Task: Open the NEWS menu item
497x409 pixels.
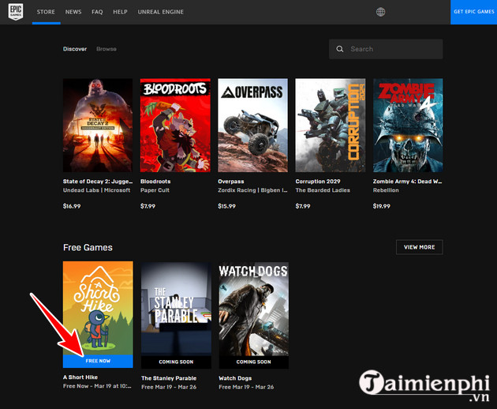Action: tap(73, 12)
